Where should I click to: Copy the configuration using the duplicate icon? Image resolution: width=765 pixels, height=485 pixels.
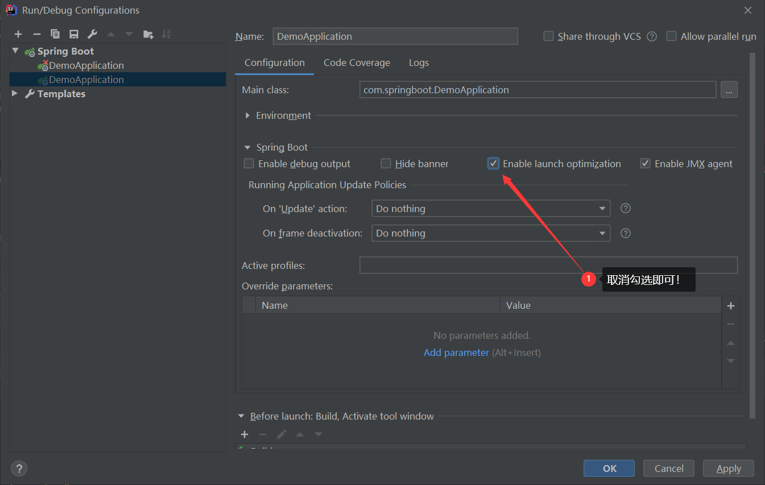pos(55,34)
